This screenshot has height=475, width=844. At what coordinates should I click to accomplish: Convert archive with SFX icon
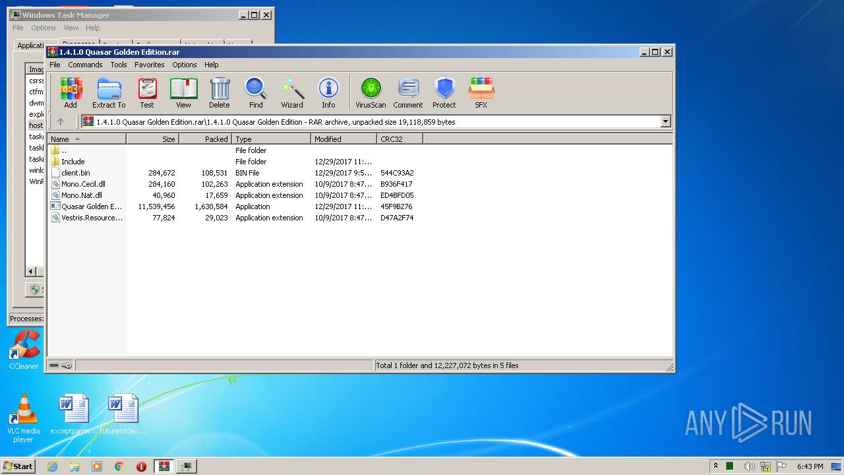[481, 92]
